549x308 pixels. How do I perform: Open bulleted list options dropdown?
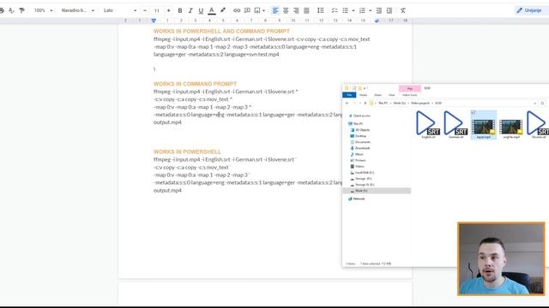pos(353,10)
